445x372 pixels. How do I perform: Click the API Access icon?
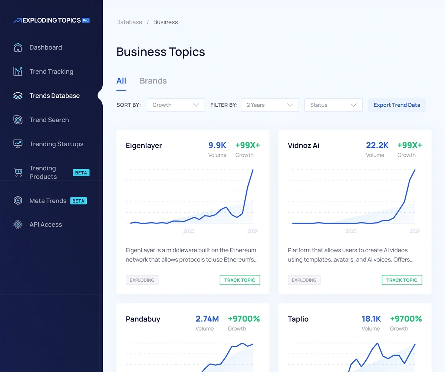point(18,225)
